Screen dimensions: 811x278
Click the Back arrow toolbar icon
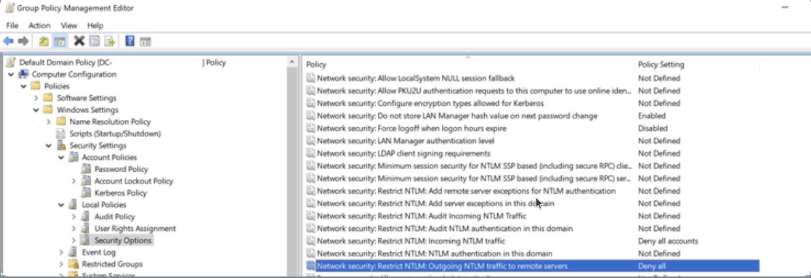click(8, 42)
